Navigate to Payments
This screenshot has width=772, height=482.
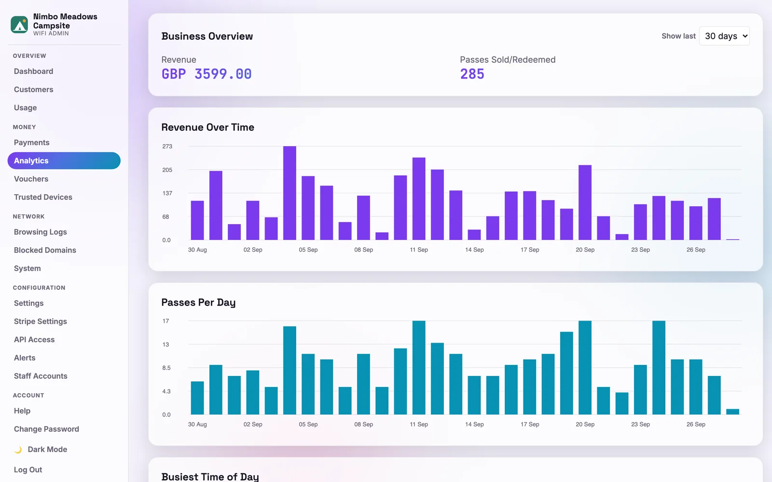point(64,143)
